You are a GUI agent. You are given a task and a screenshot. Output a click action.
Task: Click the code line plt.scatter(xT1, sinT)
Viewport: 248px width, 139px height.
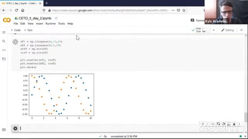[38, 60]
